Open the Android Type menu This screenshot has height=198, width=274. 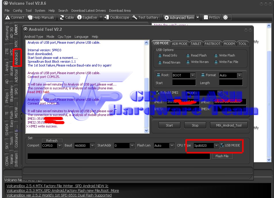pos(34,37)
